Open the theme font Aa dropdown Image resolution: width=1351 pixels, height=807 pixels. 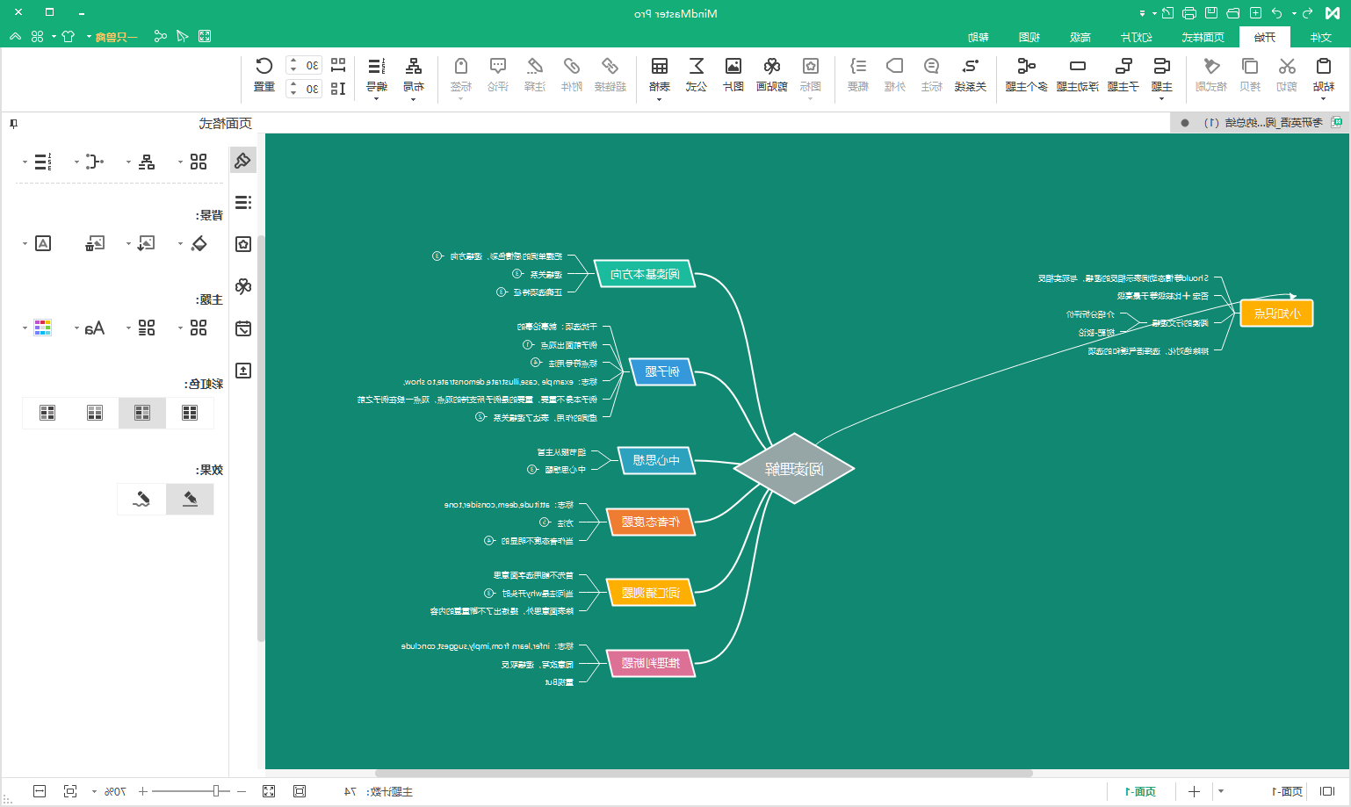[x=76, y=328]
